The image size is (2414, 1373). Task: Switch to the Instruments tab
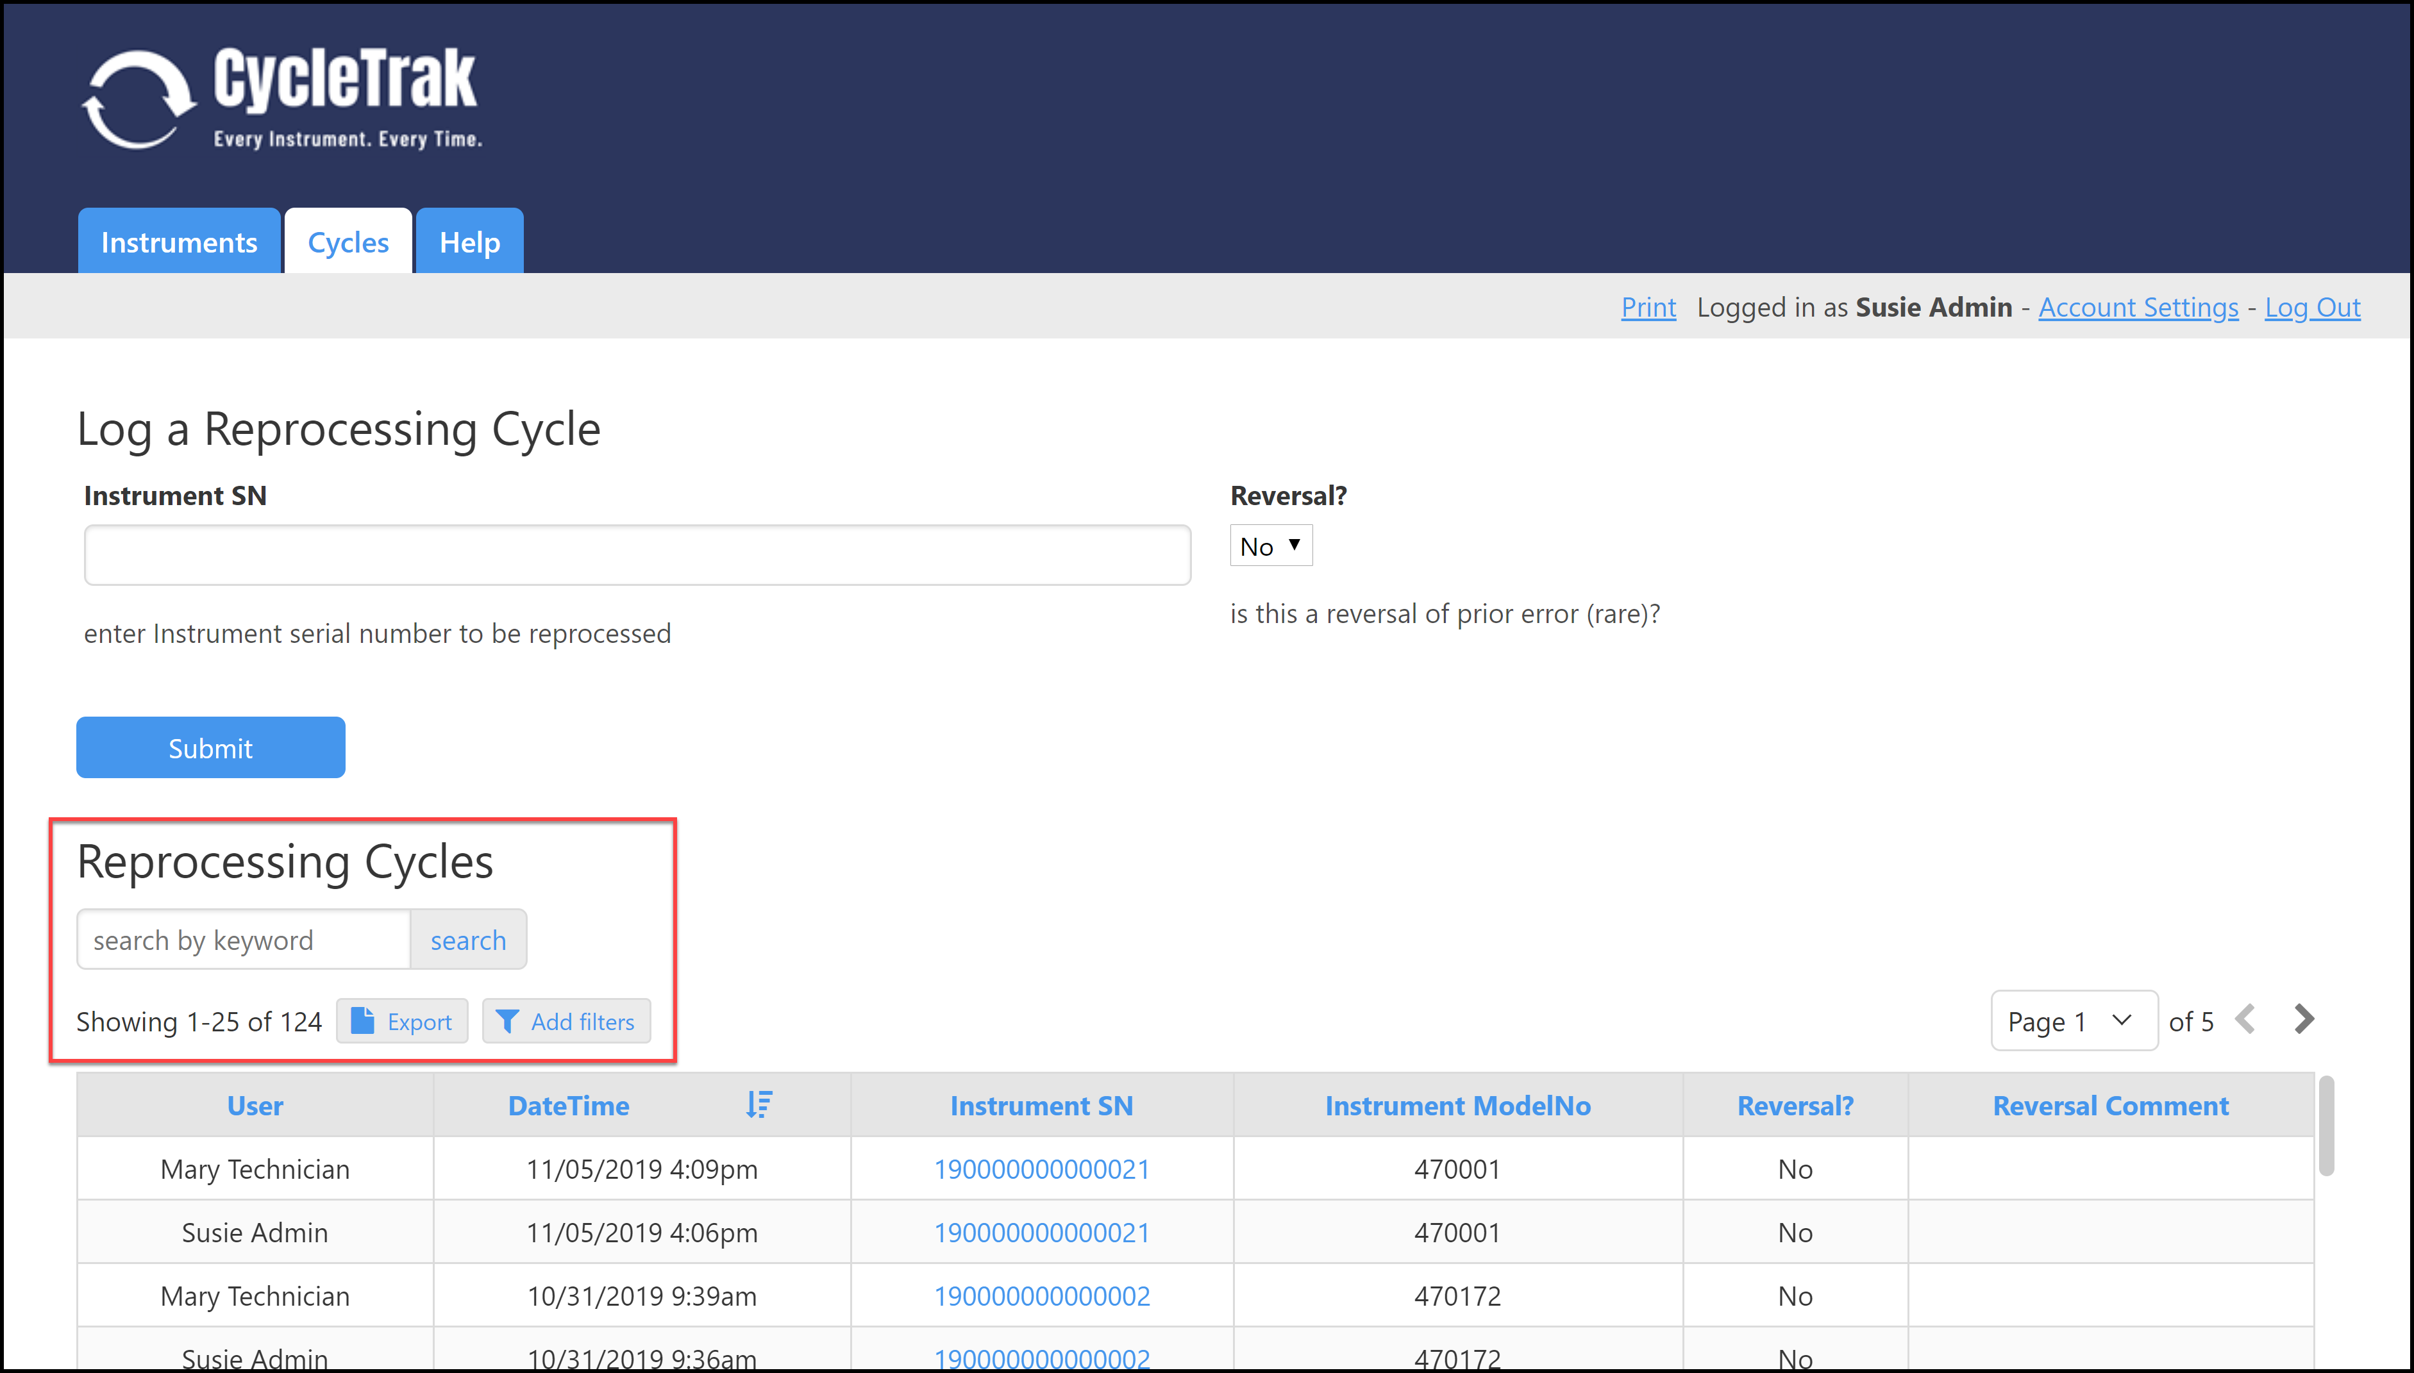pos(179,242)
